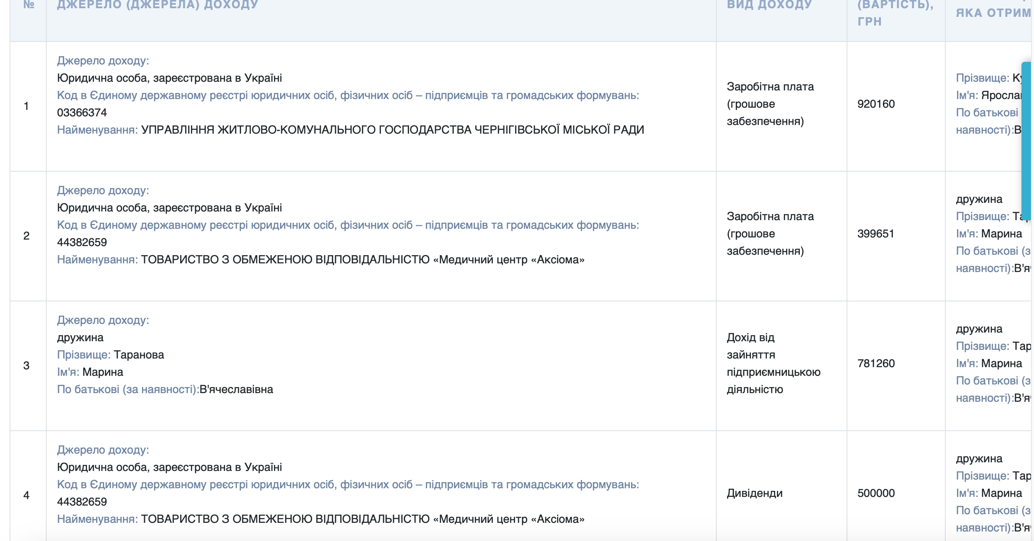Select the amount 500000 in row 4
Viewport: 1034px width, 541px height.
click(x=876, y=493)
